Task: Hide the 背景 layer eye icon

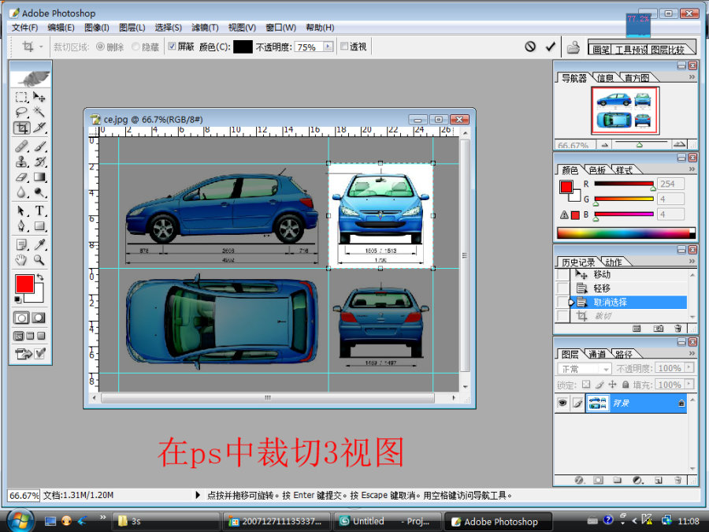Action: 562,403
